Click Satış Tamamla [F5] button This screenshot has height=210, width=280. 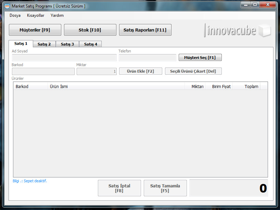(x=165, y=188)
